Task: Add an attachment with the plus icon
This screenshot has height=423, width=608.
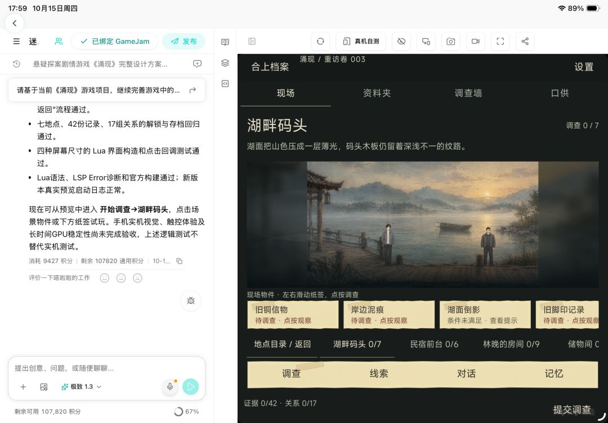Action: (23, 387)
